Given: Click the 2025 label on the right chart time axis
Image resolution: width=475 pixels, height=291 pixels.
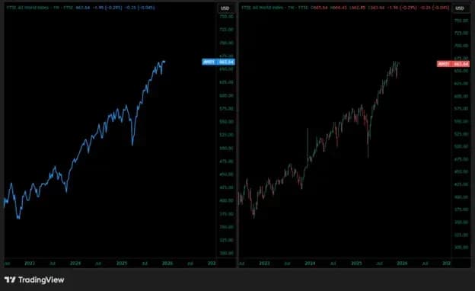Looking at the screenshot, I should 356,263.
